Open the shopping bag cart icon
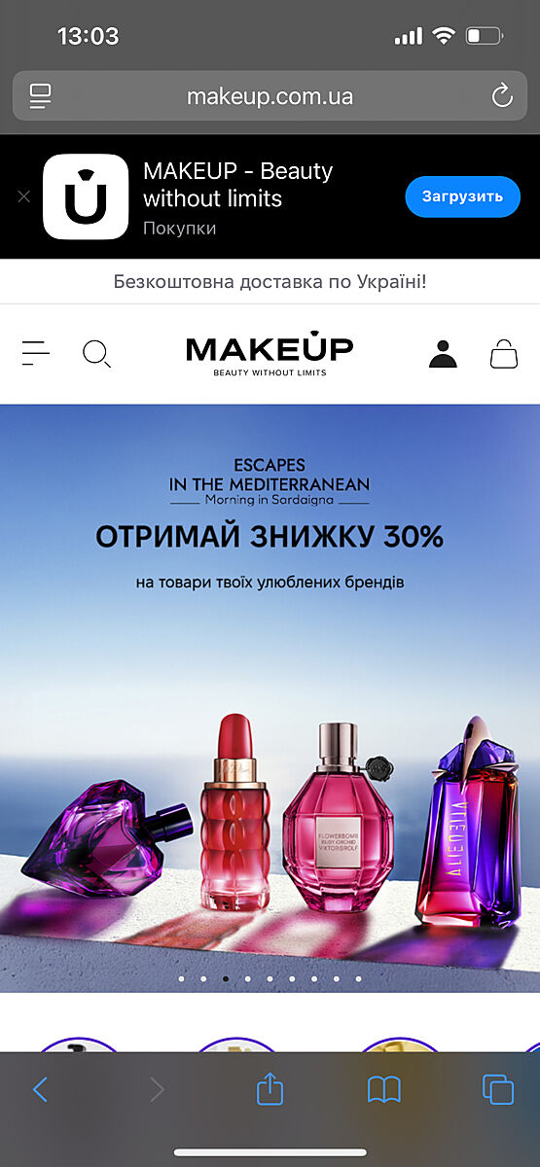Viewport: 540px width, 1167px height. 504,353
